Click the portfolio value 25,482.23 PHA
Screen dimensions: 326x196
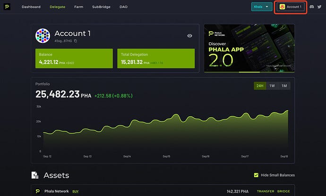(x=63, y=94)
